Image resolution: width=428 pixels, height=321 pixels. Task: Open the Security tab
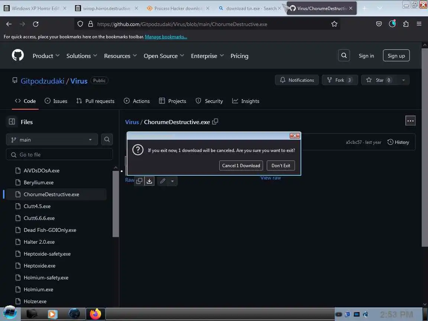tap(210, 101)
